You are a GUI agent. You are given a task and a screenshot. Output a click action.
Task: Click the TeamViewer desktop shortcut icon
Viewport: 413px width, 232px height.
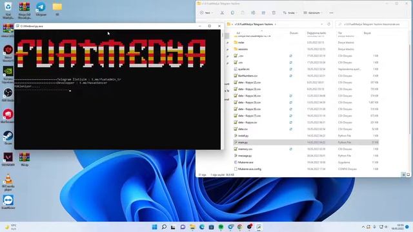point(8,202)
